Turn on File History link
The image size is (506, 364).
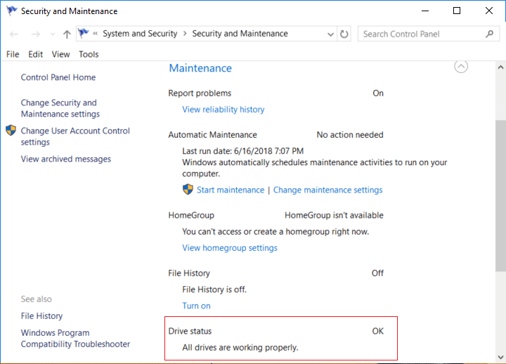click(196, 306)
